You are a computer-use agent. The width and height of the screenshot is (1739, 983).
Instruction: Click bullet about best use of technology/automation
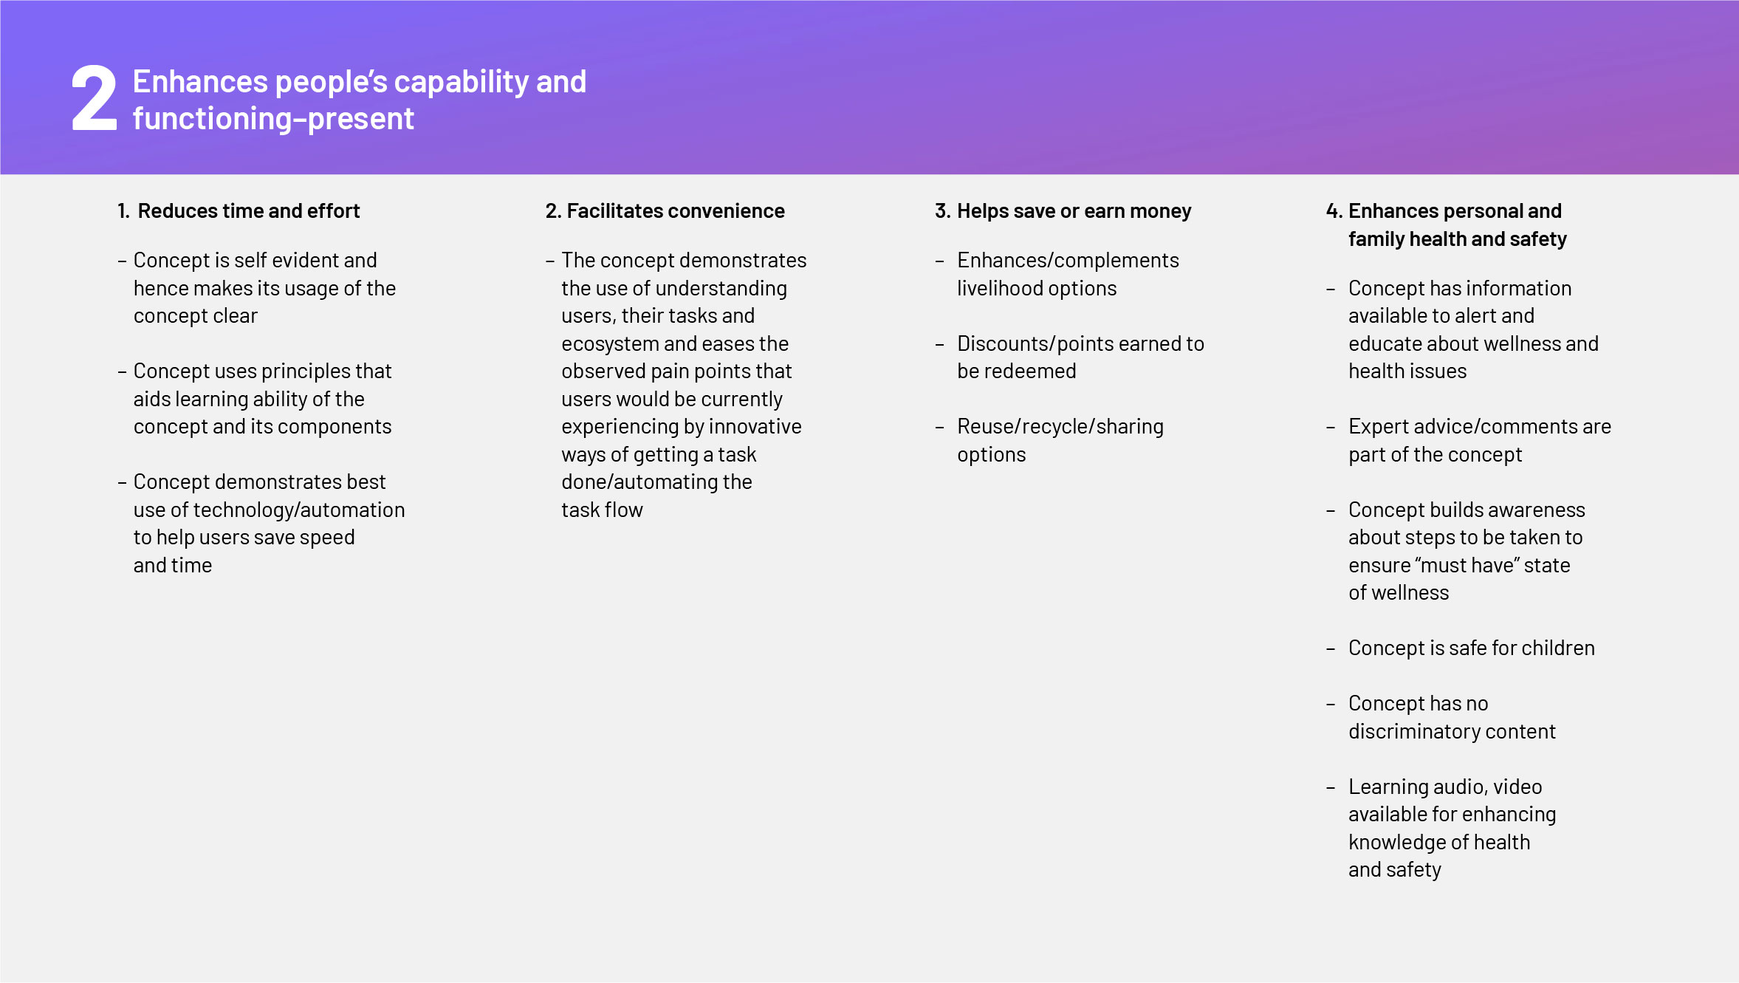[268, 523]
